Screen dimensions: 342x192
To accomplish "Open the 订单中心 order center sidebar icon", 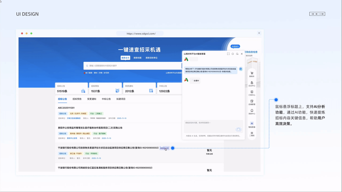I will [251, 93].
